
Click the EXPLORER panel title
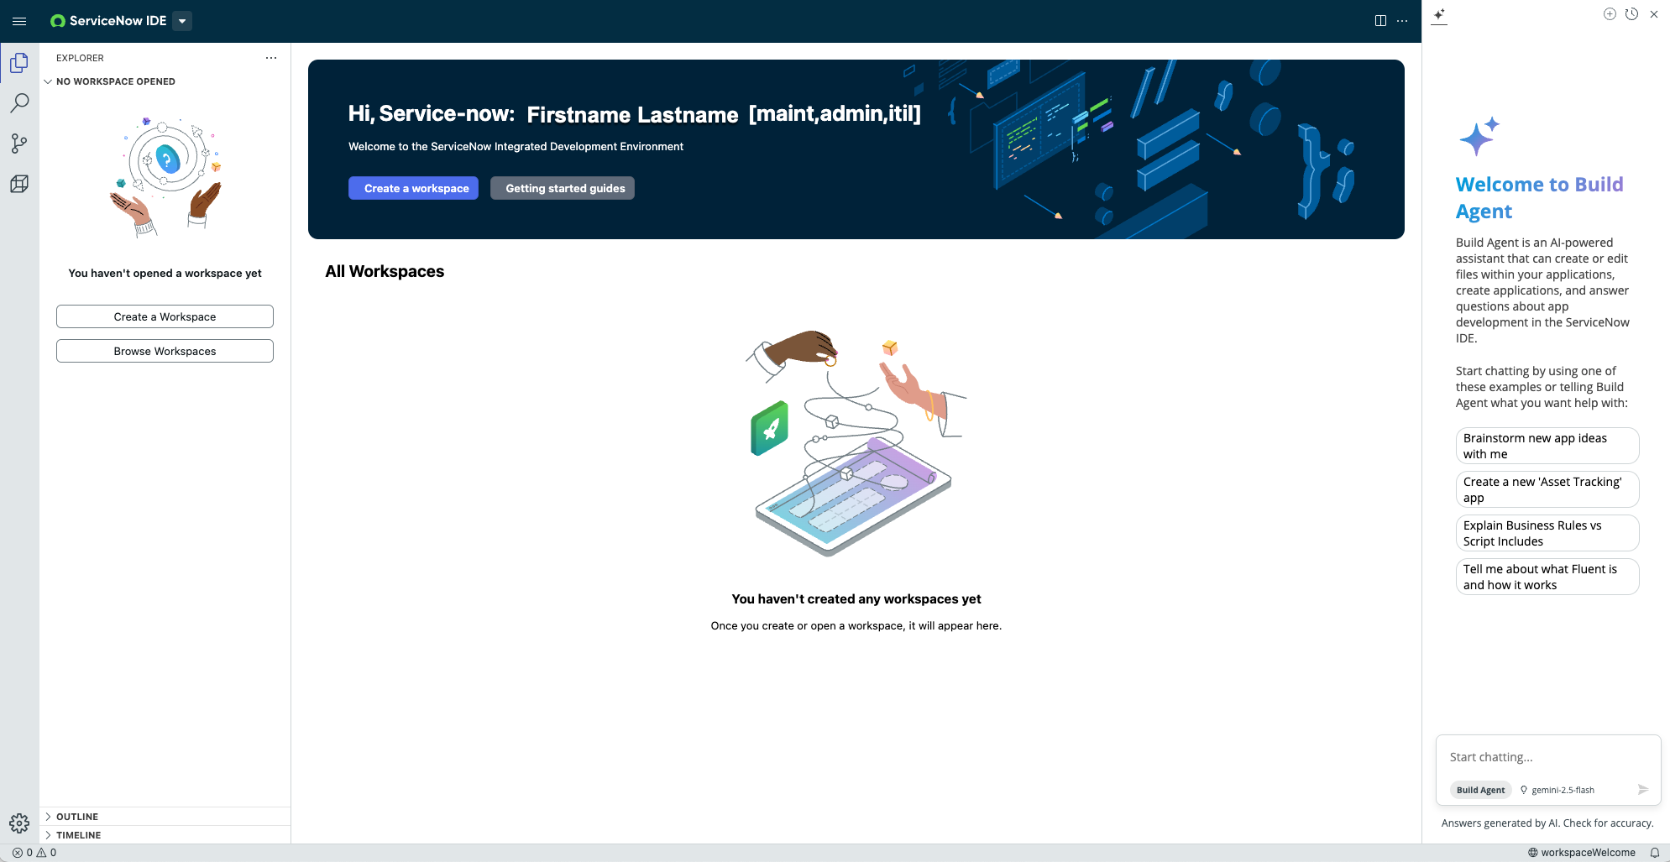[x=80, y=58]
